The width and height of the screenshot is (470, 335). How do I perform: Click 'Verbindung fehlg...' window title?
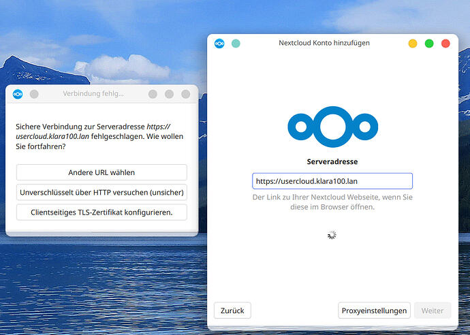pos(93,94)
